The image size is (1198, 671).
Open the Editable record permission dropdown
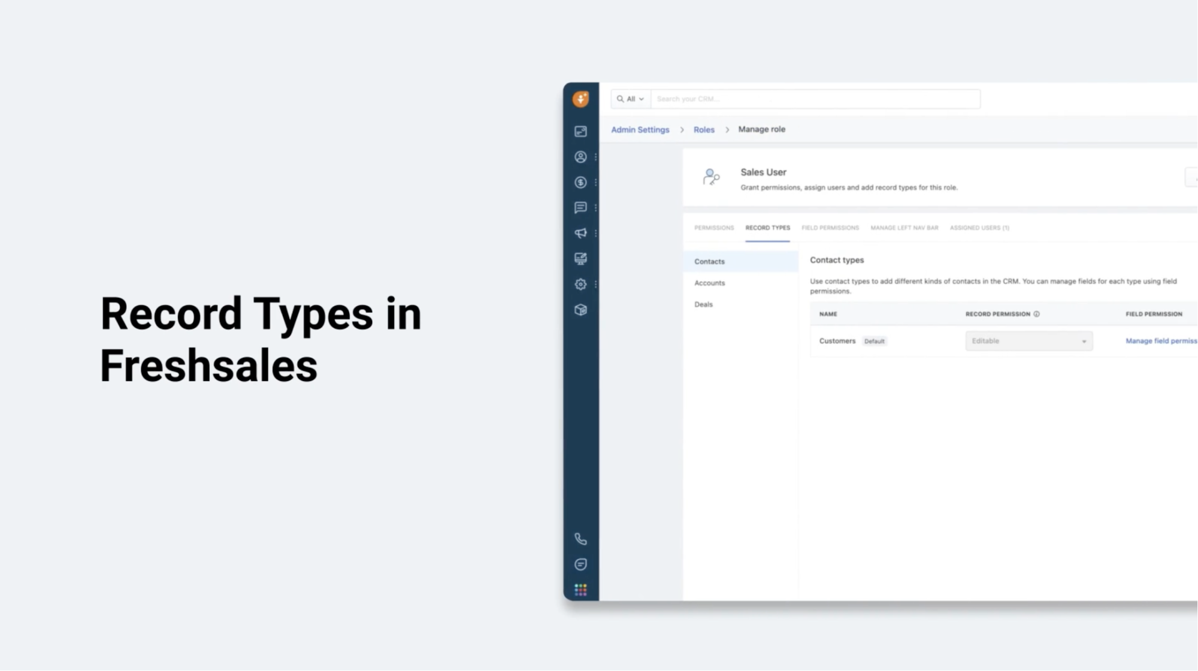1028,341
